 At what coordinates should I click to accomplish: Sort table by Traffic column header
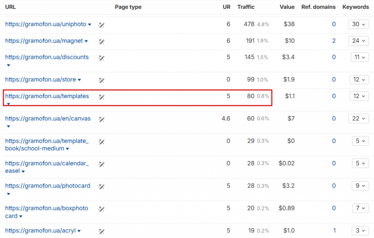(x=245, y=7)
